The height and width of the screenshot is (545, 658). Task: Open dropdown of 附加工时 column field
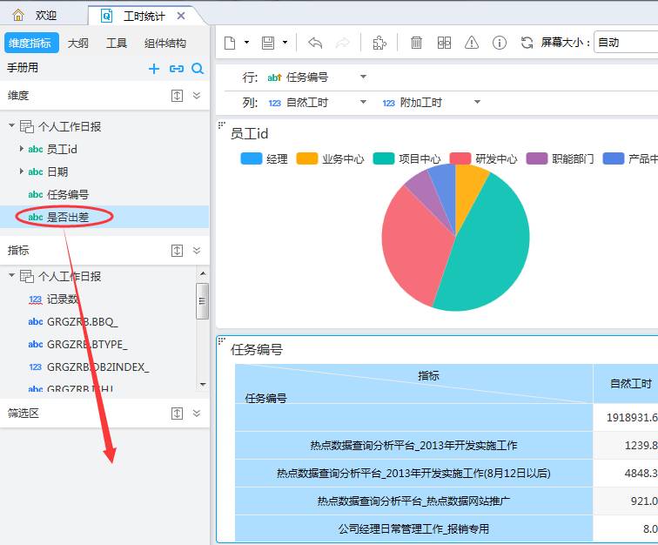click(x=477, y=102)
